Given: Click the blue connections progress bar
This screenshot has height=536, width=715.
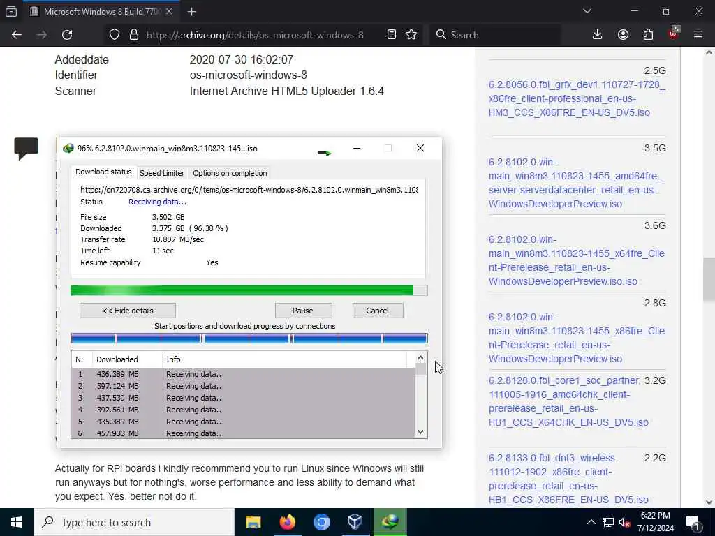Looking at the screenshot, I should [x=249, y=338].
